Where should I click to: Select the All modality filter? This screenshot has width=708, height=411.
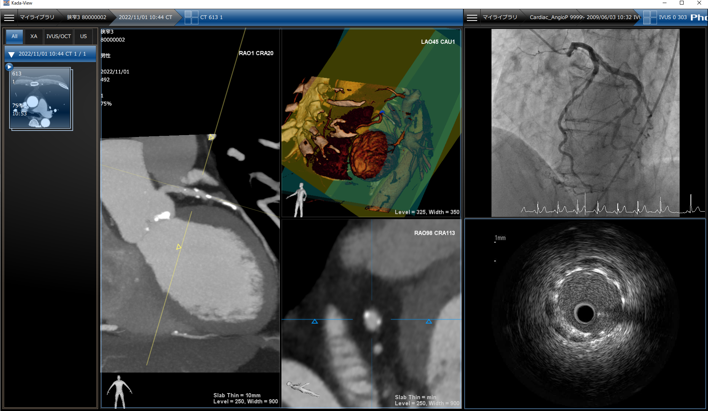[14, 37]
